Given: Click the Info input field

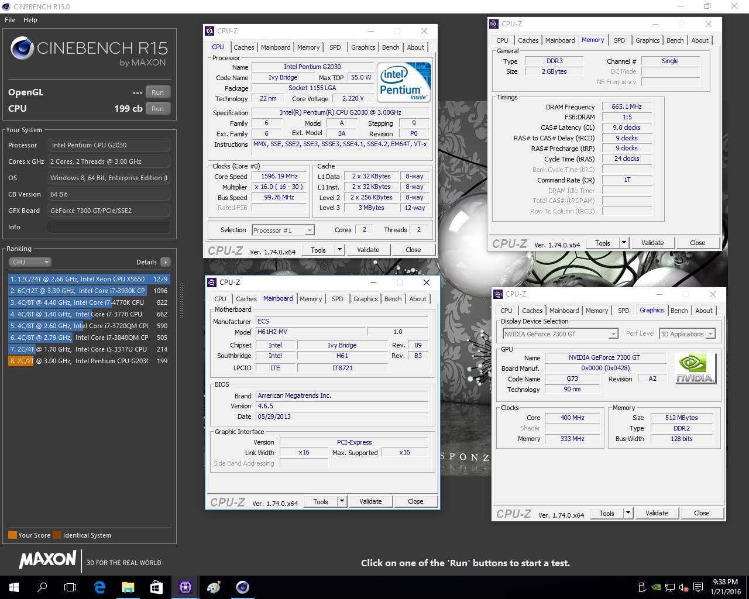Looking at the screenshot, I should [x=109, y=227].
